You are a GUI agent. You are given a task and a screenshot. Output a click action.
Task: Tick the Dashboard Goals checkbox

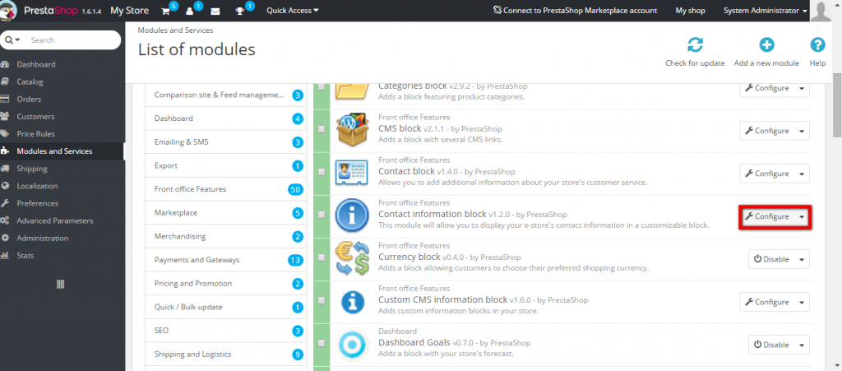point(322,343)
